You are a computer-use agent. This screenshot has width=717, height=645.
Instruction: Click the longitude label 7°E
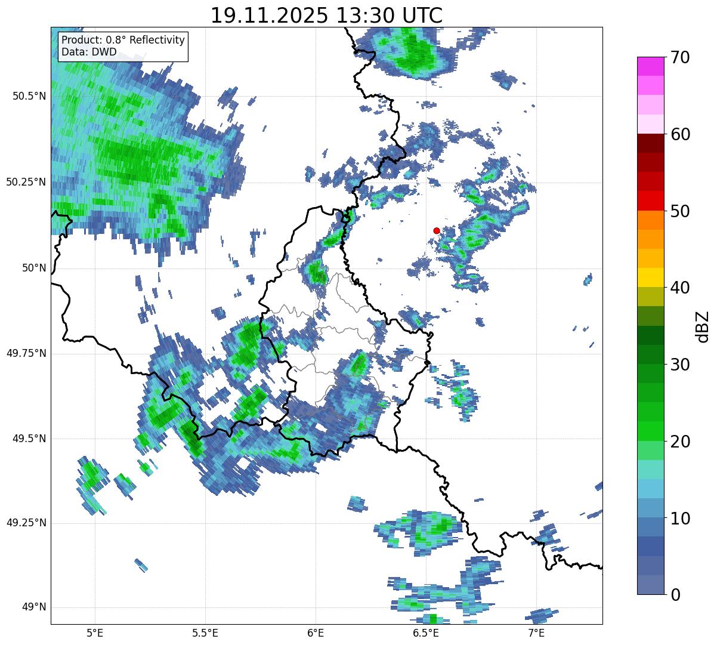[x=536, y=633]
